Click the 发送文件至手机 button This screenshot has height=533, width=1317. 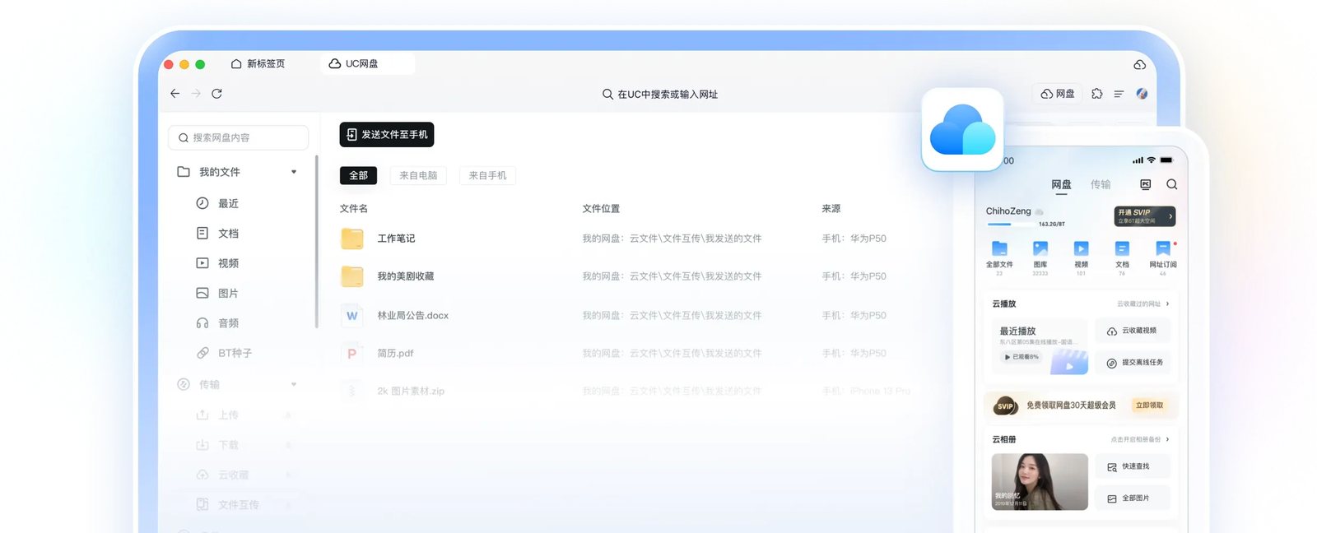(387, 134)
